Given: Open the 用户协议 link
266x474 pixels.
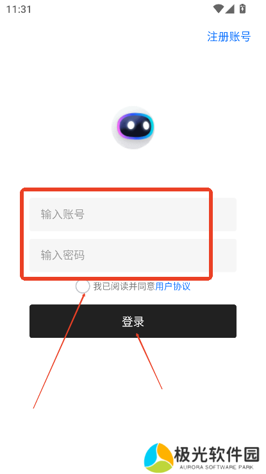Looking at the screenshot, I should point(173,286).
